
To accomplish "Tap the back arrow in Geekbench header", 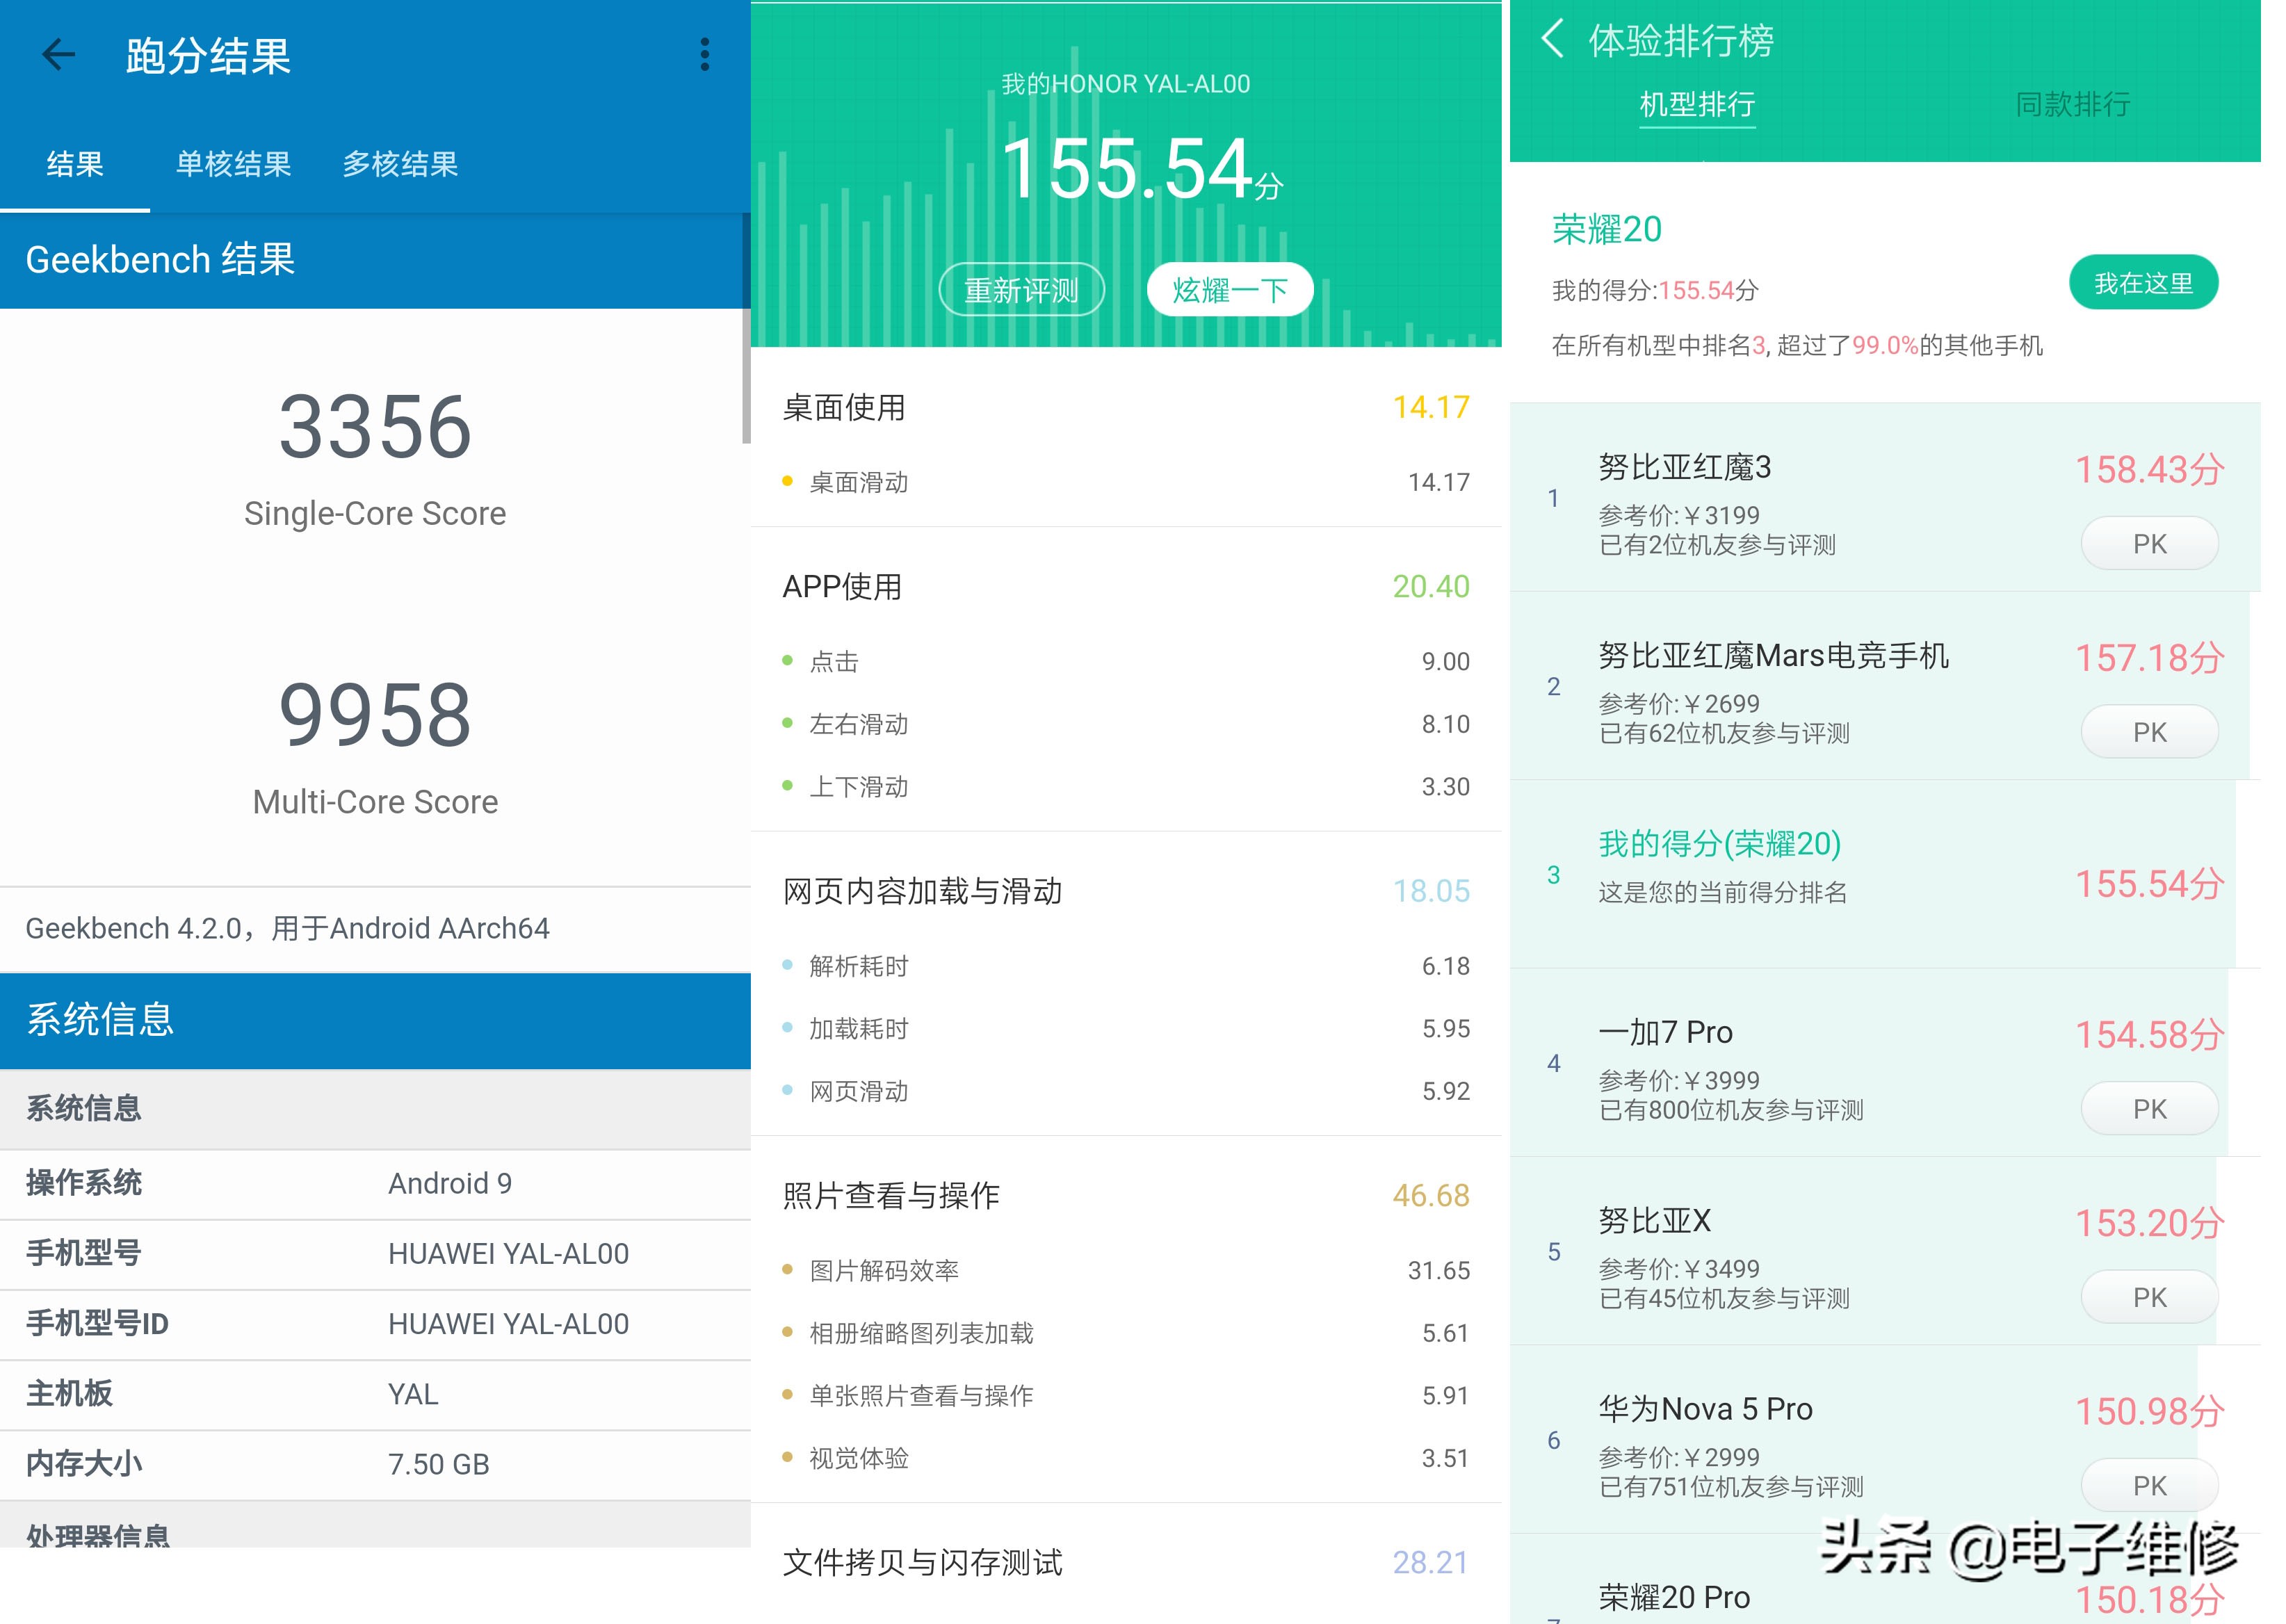I will coord(58,55).
